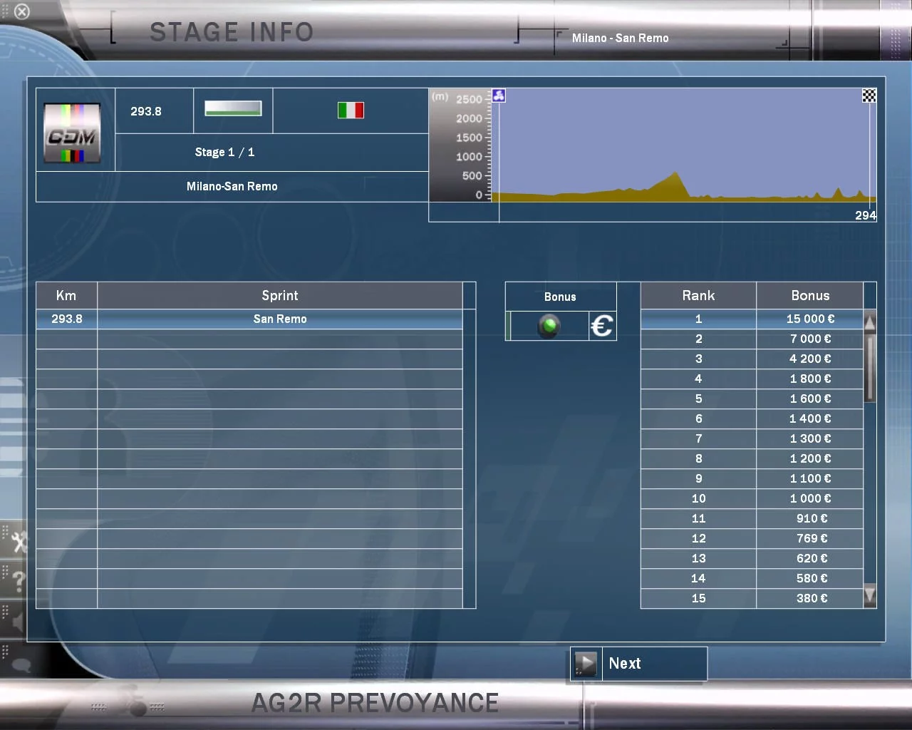Select the green sprint points bonus icon

click(x=549, y=326)
